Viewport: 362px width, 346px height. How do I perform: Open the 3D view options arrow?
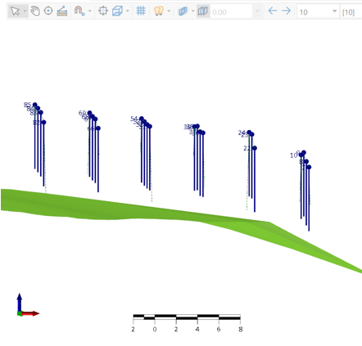point(128,11)
